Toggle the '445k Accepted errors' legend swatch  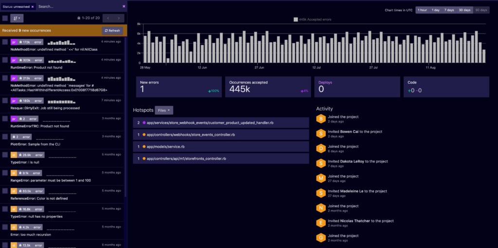pos(296,20)
